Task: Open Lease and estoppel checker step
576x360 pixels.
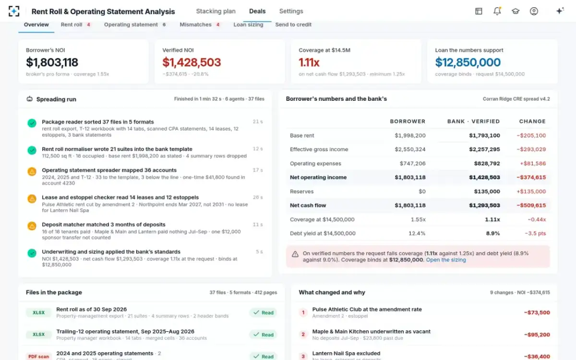Action: pos(145,204)
